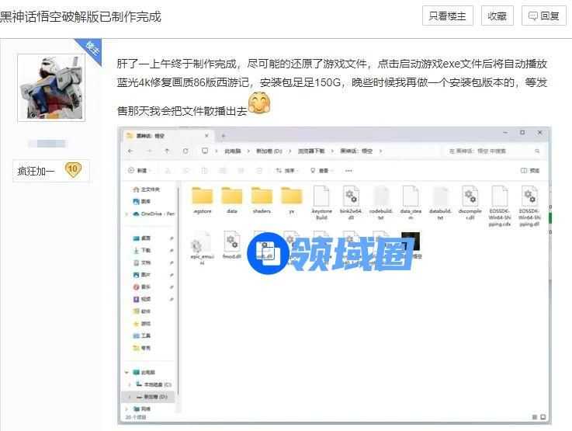Click the 收藏 button
Viewport: 572px width, 431px height.
(x=497, y=16)
